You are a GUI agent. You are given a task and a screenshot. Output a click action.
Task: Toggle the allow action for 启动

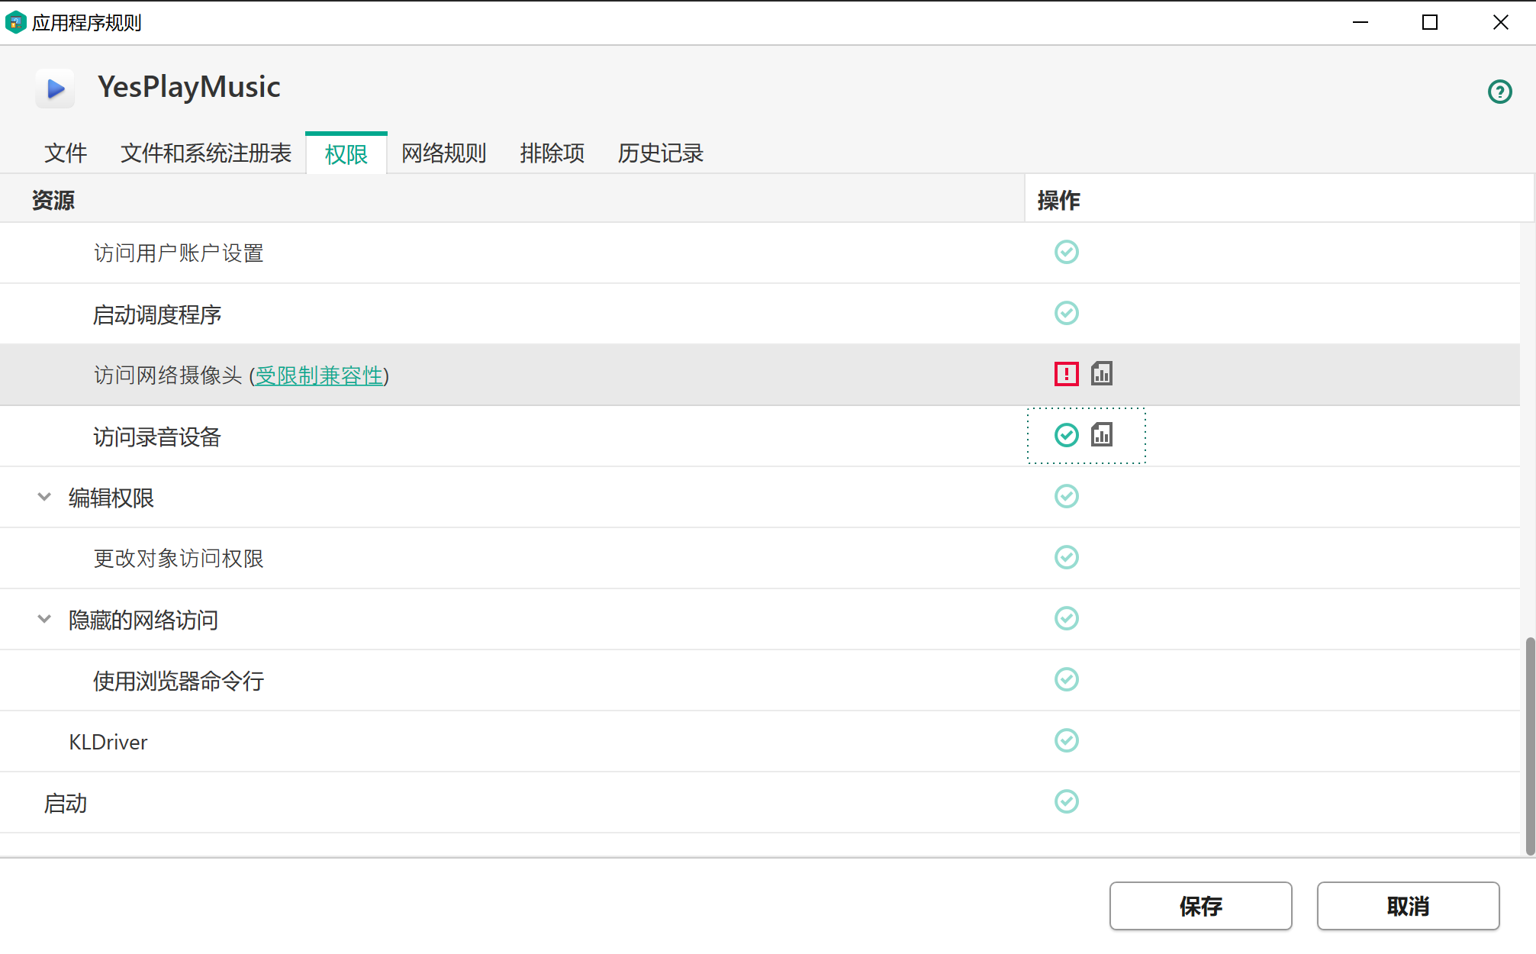[x=1066, y=801]
